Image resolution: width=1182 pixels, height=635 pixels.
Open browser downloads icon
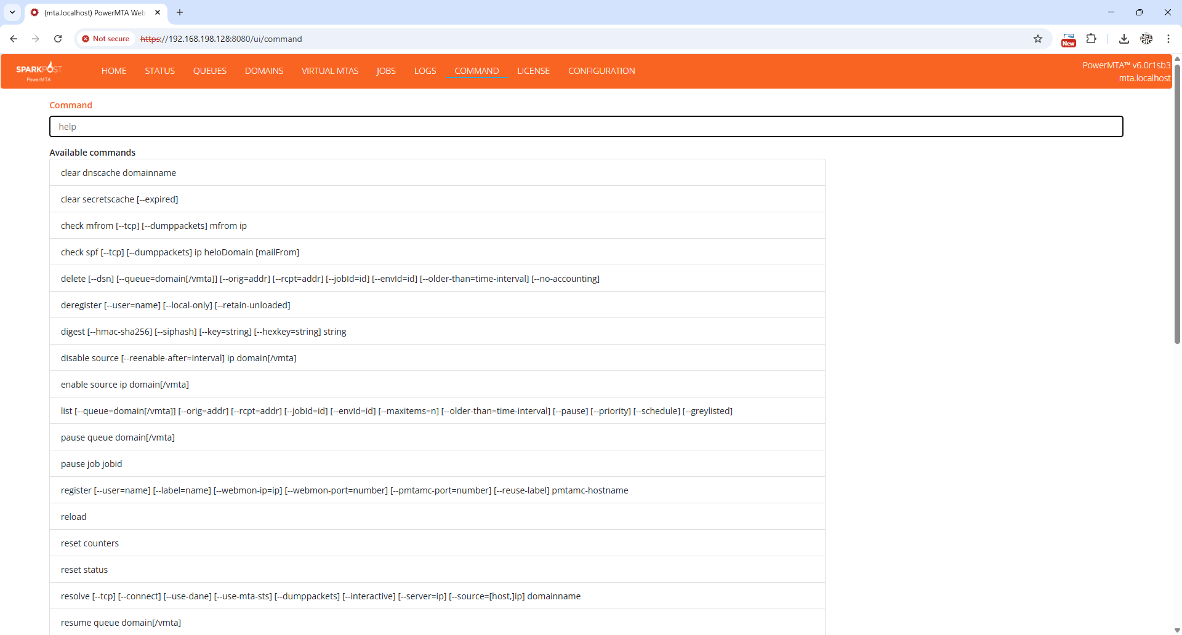pyautogui.click(x=1124, y=39)
